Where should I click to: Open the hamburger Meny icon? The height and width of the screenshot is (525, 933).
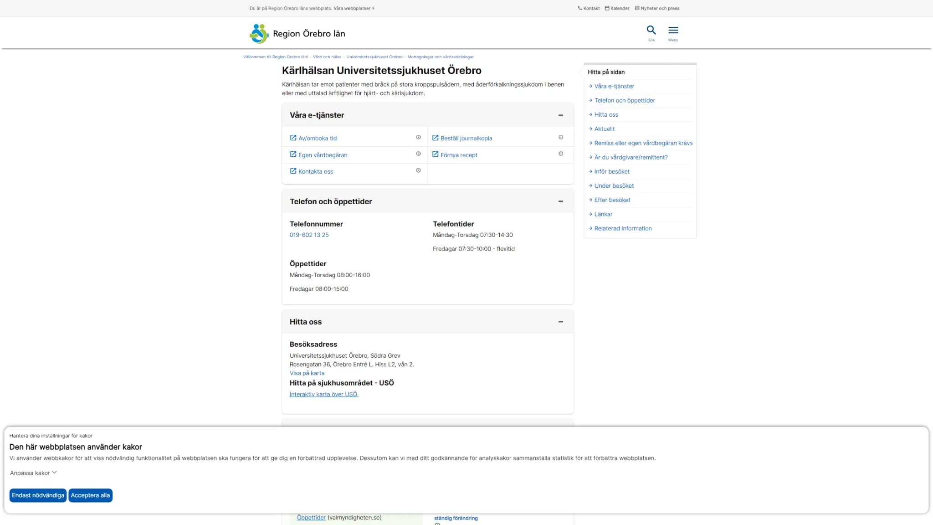pos(673,31)
